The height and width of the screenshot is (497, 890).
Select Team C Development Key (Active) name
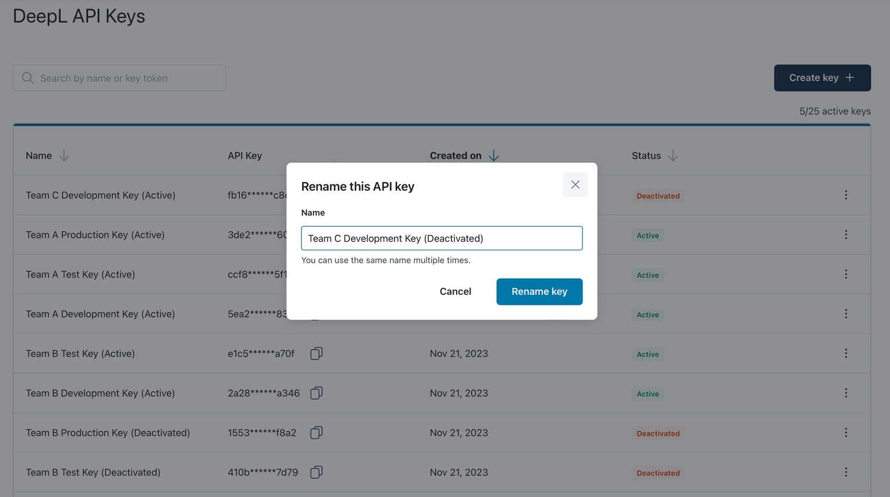(x=100, y=195)
